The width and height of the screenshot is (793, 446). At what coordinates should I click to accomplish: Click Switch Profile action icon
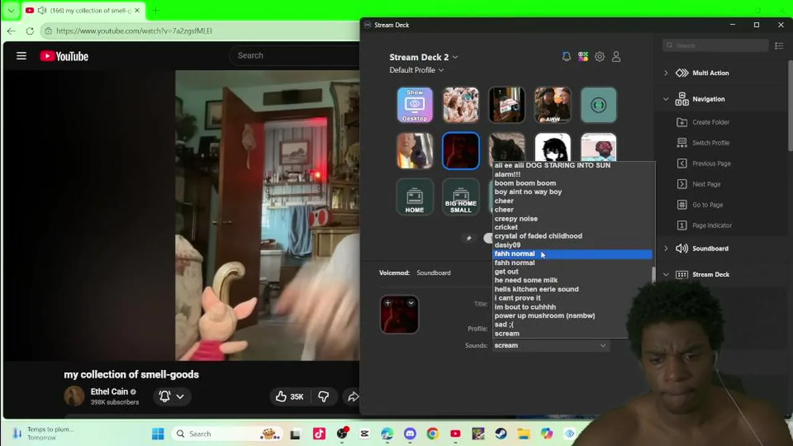pos(681,142)
